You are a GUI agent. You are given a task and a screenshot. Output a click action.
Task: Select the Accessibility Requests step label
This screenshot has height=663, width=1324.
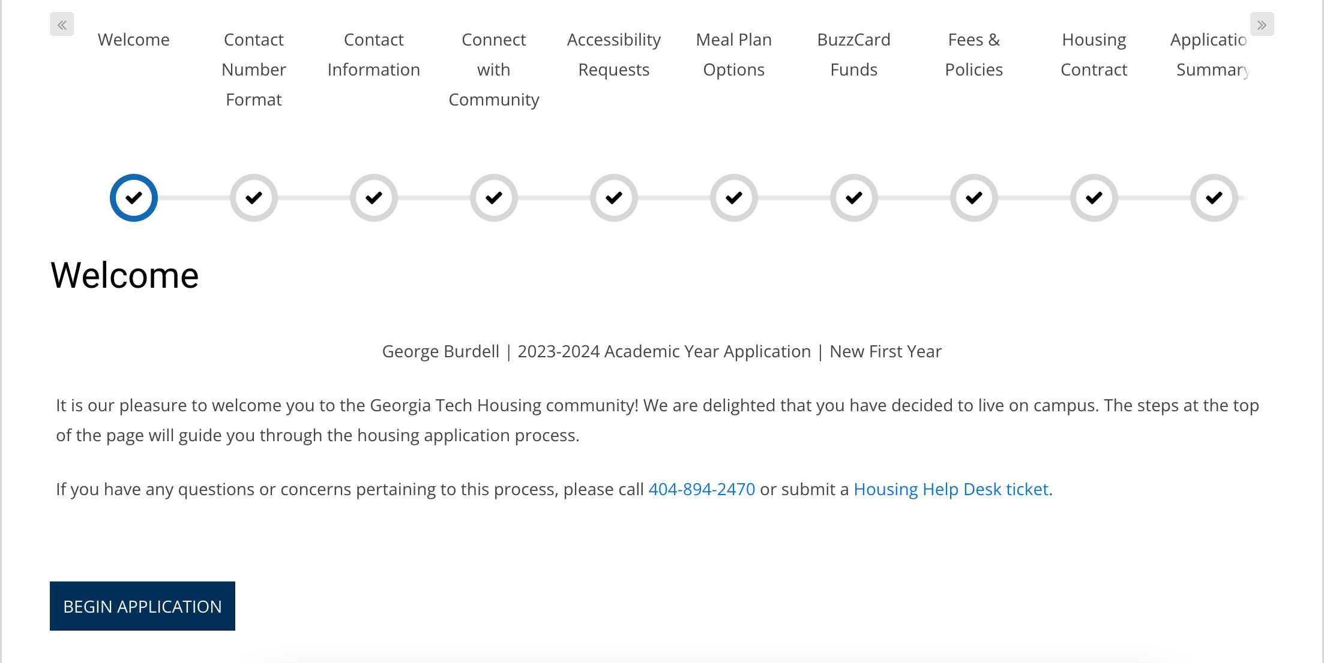[614, 55]
